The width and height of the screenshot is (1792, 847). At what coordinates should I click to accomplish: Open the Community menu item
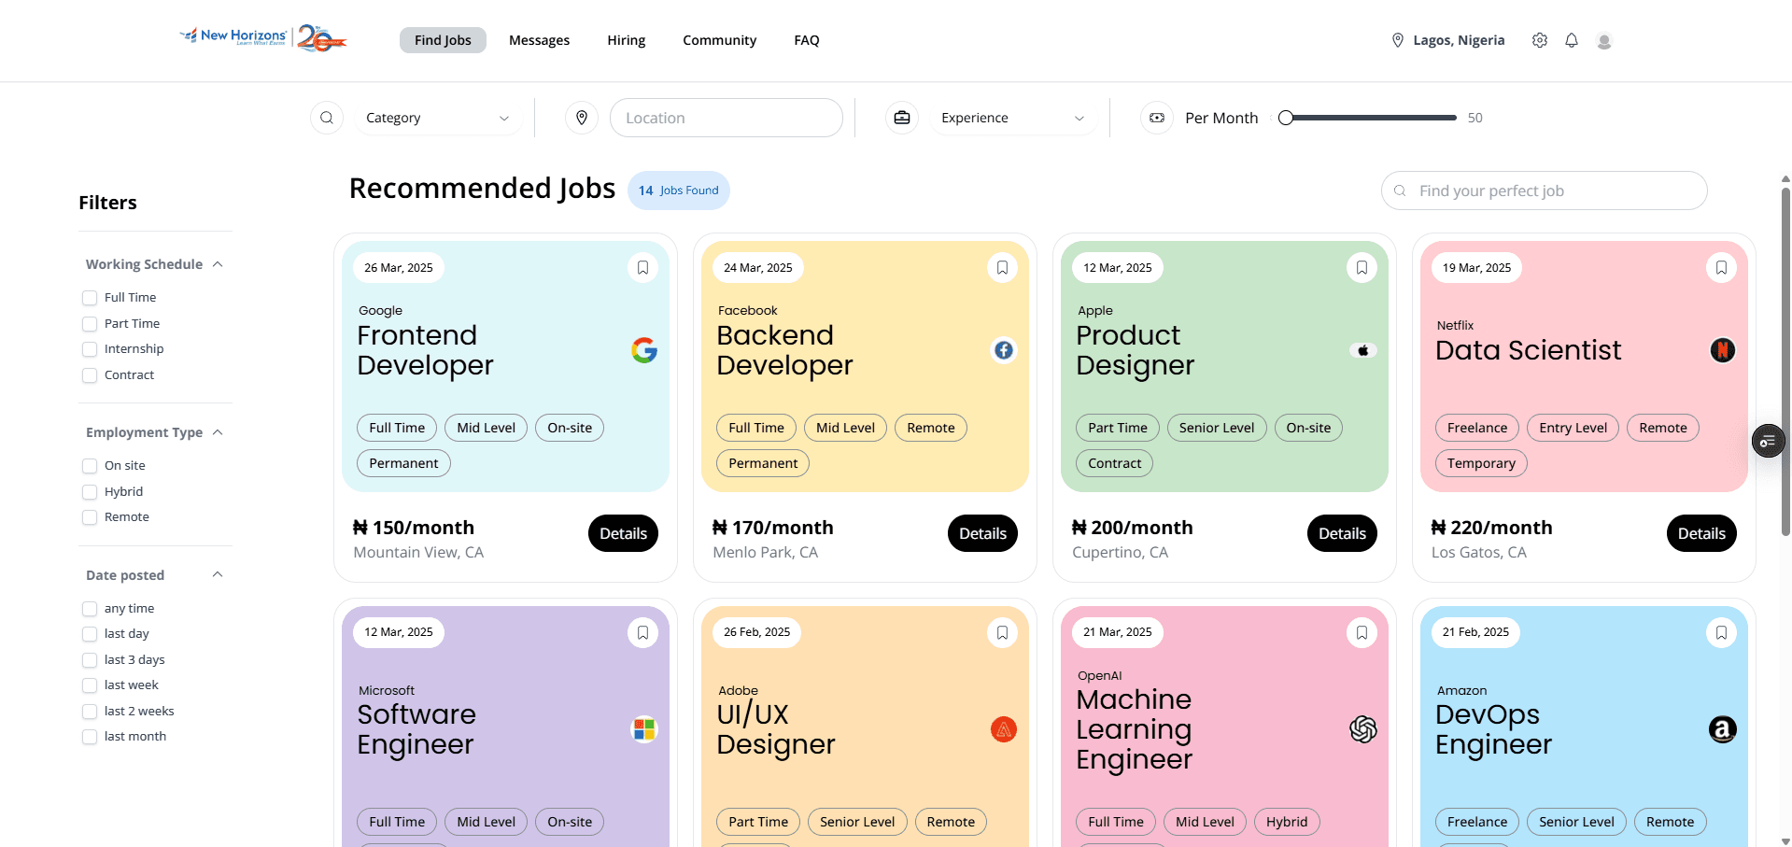pyautogui.click(x=719, y=39)
